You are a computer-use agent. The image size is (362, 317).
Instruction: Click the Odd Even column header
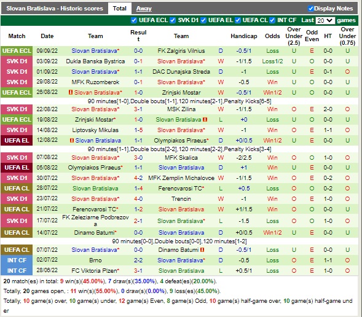tap(312, 36)
